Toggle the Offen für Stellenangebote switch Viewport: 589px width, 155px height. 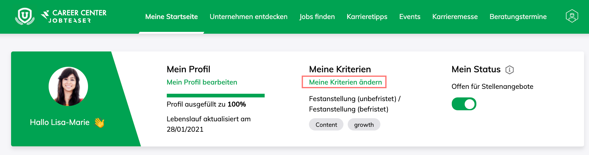464,104
